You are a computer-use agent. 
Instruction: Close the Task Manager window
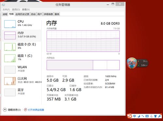click(120, 4)
